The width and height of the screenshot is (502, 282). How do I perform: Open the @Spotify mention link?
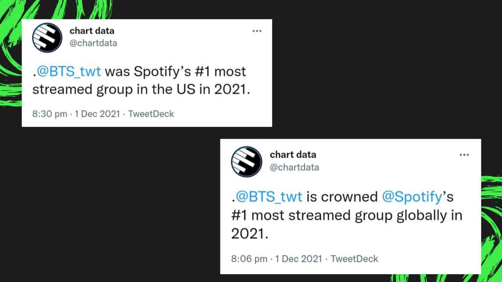click(412, 197)
